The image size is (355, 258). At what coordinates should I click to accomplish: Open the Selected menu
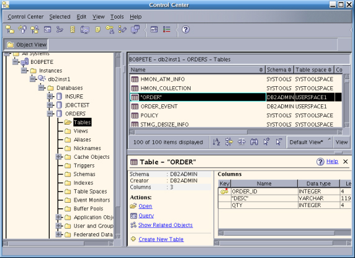pos(60,17)
